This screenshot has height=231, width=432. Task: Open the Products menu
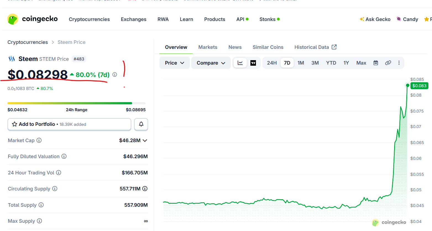click(215, 19)
